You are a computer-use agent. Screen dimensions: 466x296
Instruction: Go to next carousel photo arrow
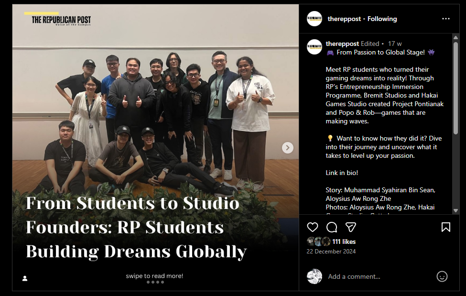[287, 148]
